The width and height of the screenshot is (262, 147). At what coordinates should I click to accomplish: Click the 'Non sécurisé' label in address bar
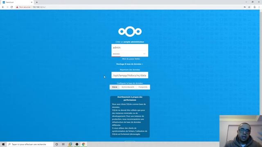[x=25, y=7]
